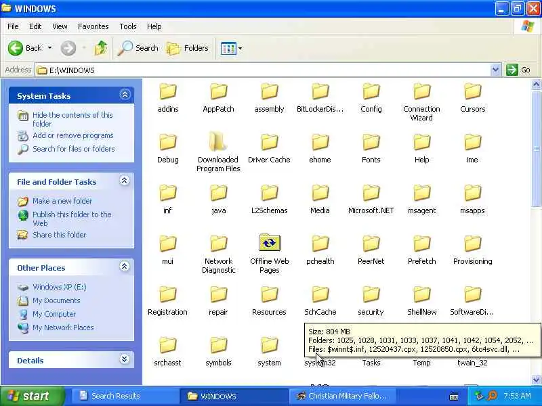Viewport: 542px width, 406px height.
Task: Switch to Search Results taskbar button
Action: [125, 396]
